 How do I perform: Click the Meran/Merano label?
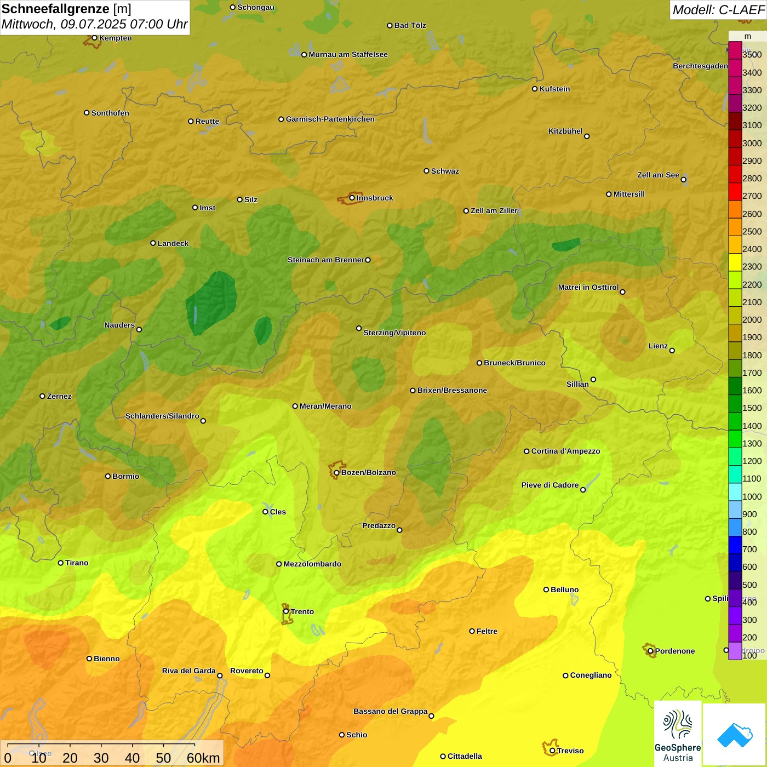325,406
